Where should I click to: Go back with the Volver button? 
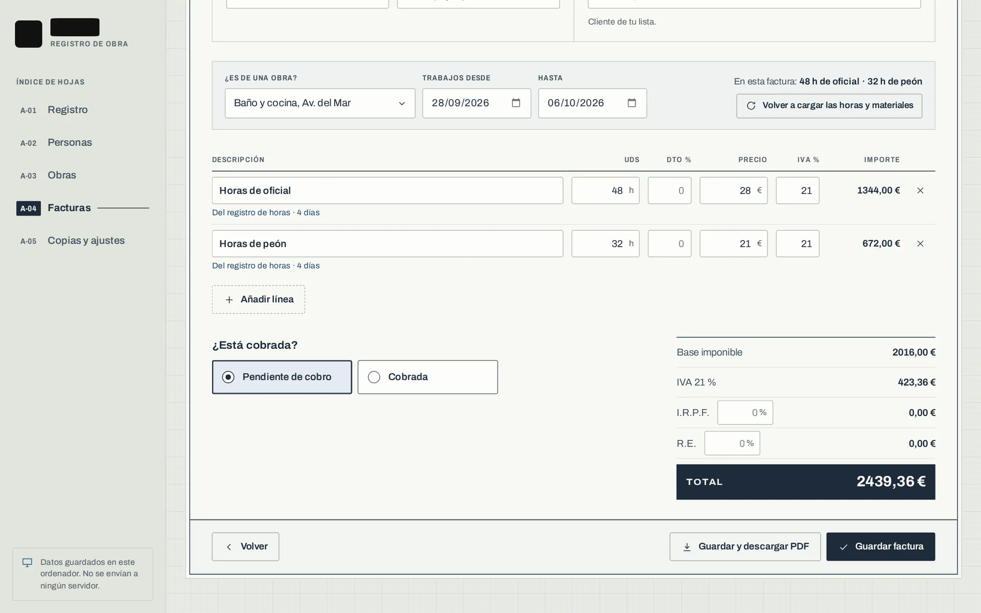coord(245,547)
